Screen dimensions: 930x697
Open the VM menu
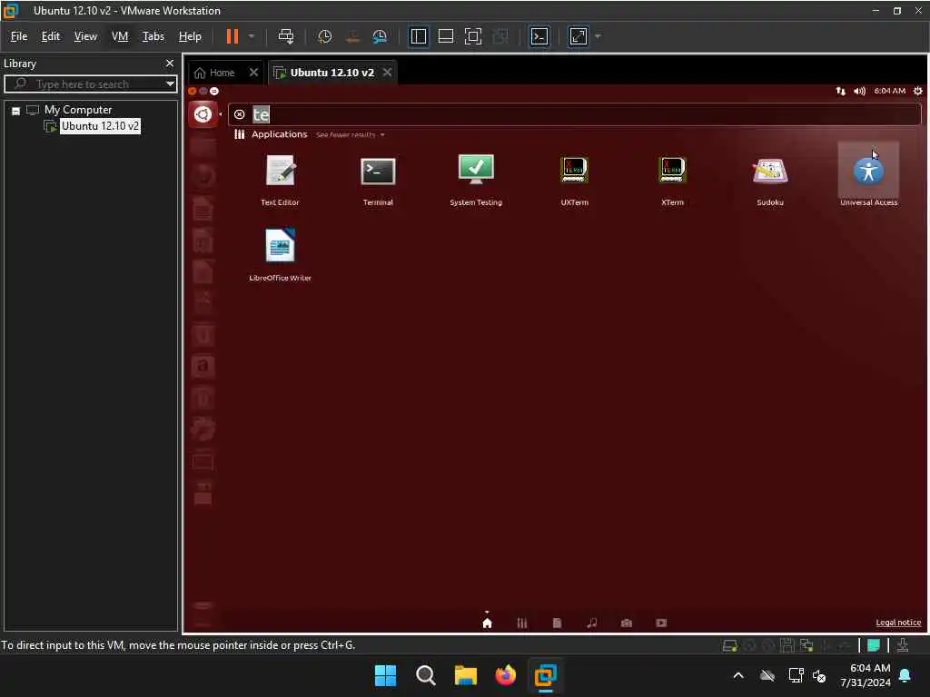120,36
